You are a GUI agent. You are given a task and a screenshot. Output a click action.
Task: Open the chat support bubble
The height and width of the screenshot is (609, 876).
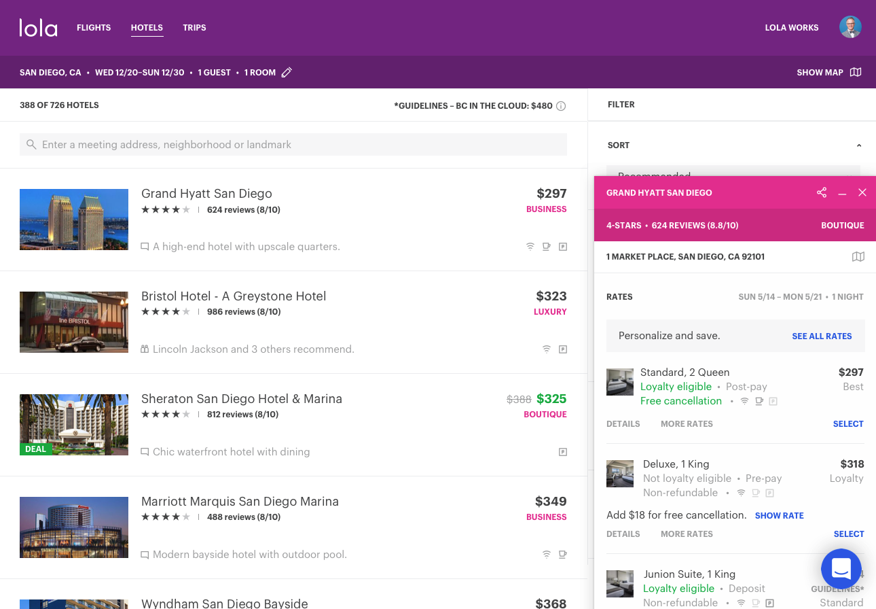[841, 569]
